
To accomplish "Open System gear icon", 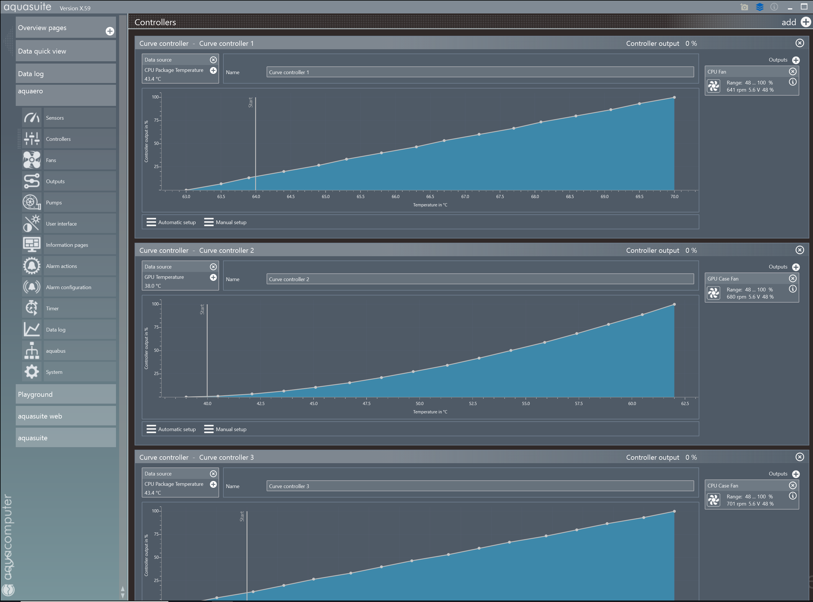I will pyautogui.click(x=32, y=372).
